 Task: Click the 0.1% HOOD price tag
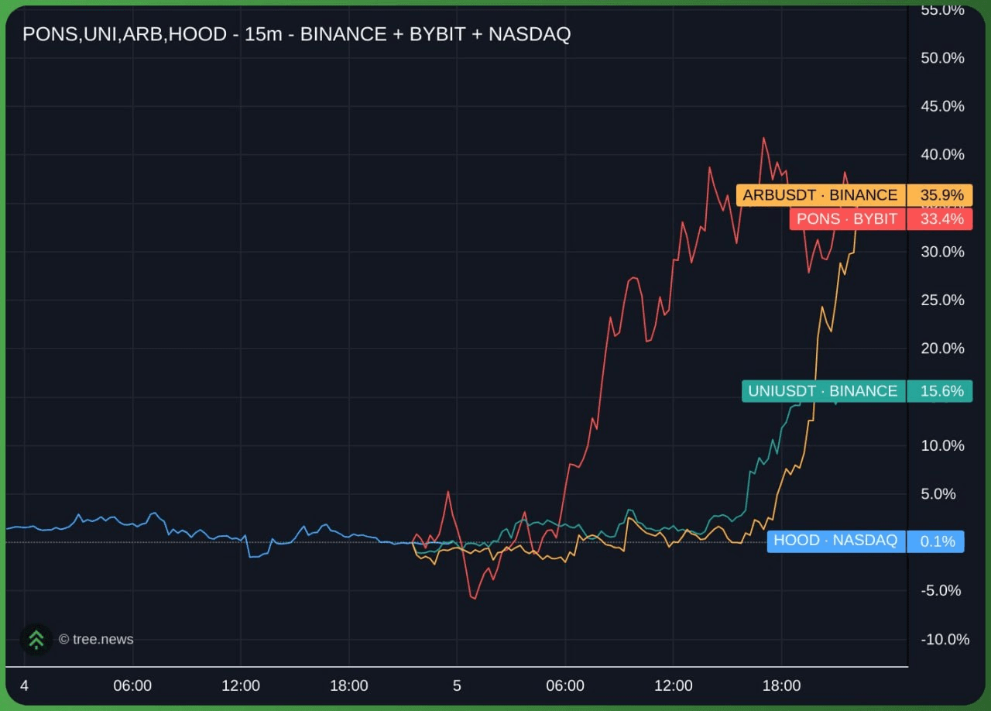[937, 541]
